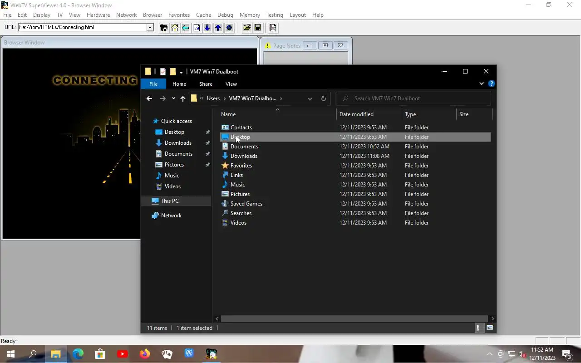
Task: Click the Properties checkmark icon in title bar
Action: point(163,72)
